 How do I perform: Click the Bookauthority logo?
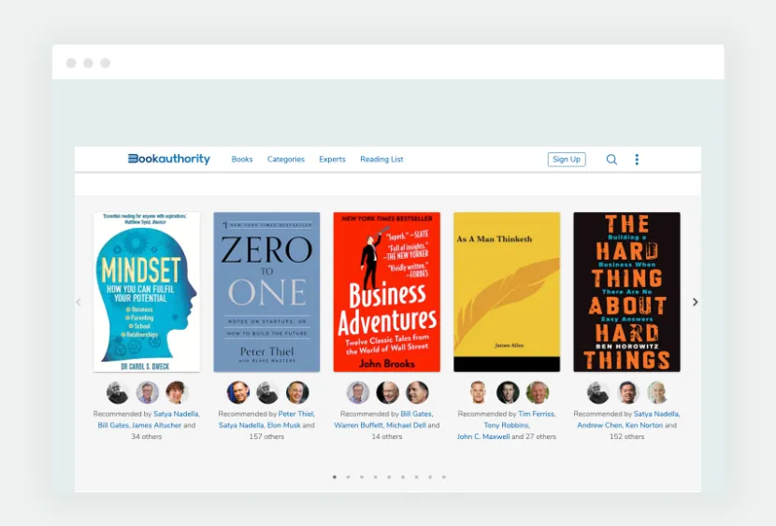[169, 159]
